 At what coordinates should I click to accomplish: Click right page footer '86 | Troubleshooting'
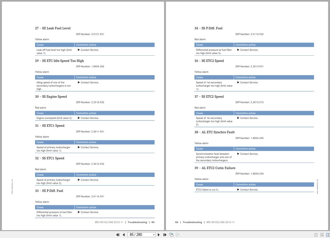point(189,222)
